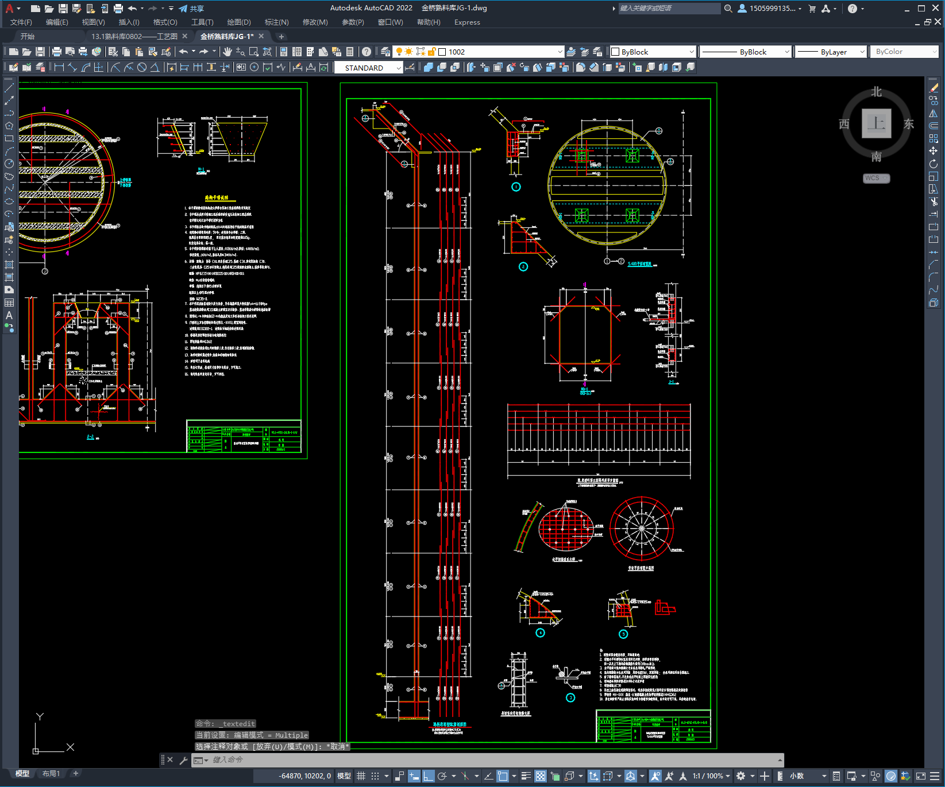Screen dimensions: 945x787
Task: Select the Angular dimension tool
Action: pyautogui.click(x=155, y=67)
